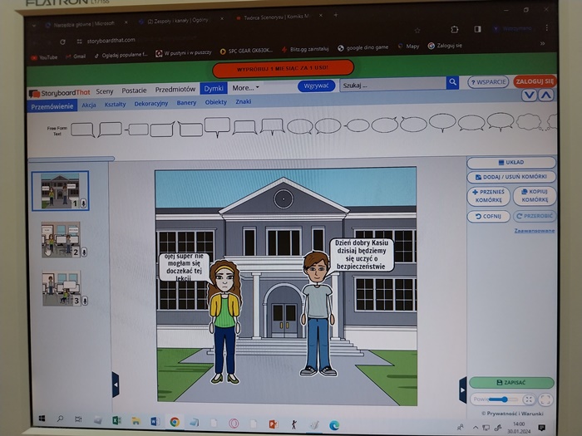Click KOPIUJ KOMÓRKĘ button
This screenshot has height=436, width=582.
(535, 195)
